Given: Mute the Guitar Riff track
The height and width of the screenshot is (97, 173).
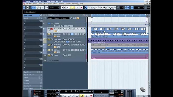Looking at the screenshot, I should coord(49,34).
